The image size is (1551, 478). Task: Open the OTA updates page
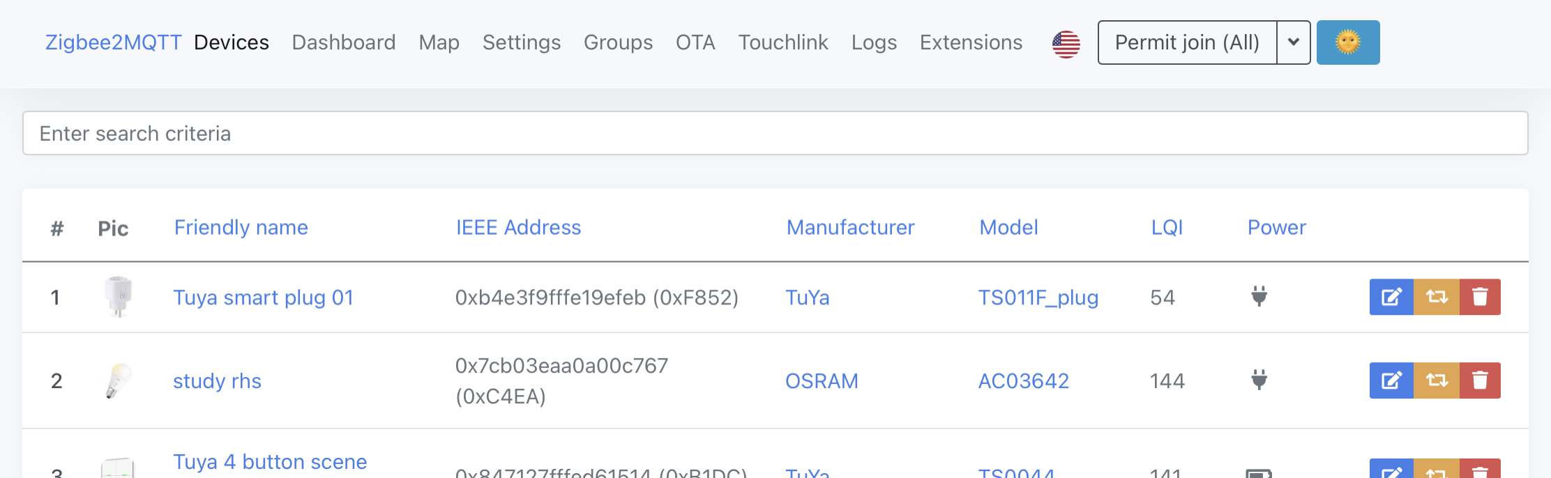tap(695, 43)
